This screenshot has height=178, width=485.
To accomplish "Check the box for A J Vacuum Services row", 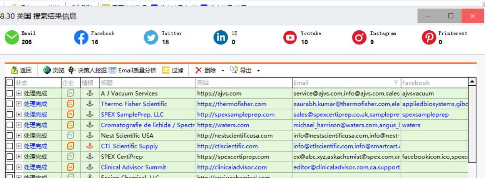I will [x=10, y=93].
